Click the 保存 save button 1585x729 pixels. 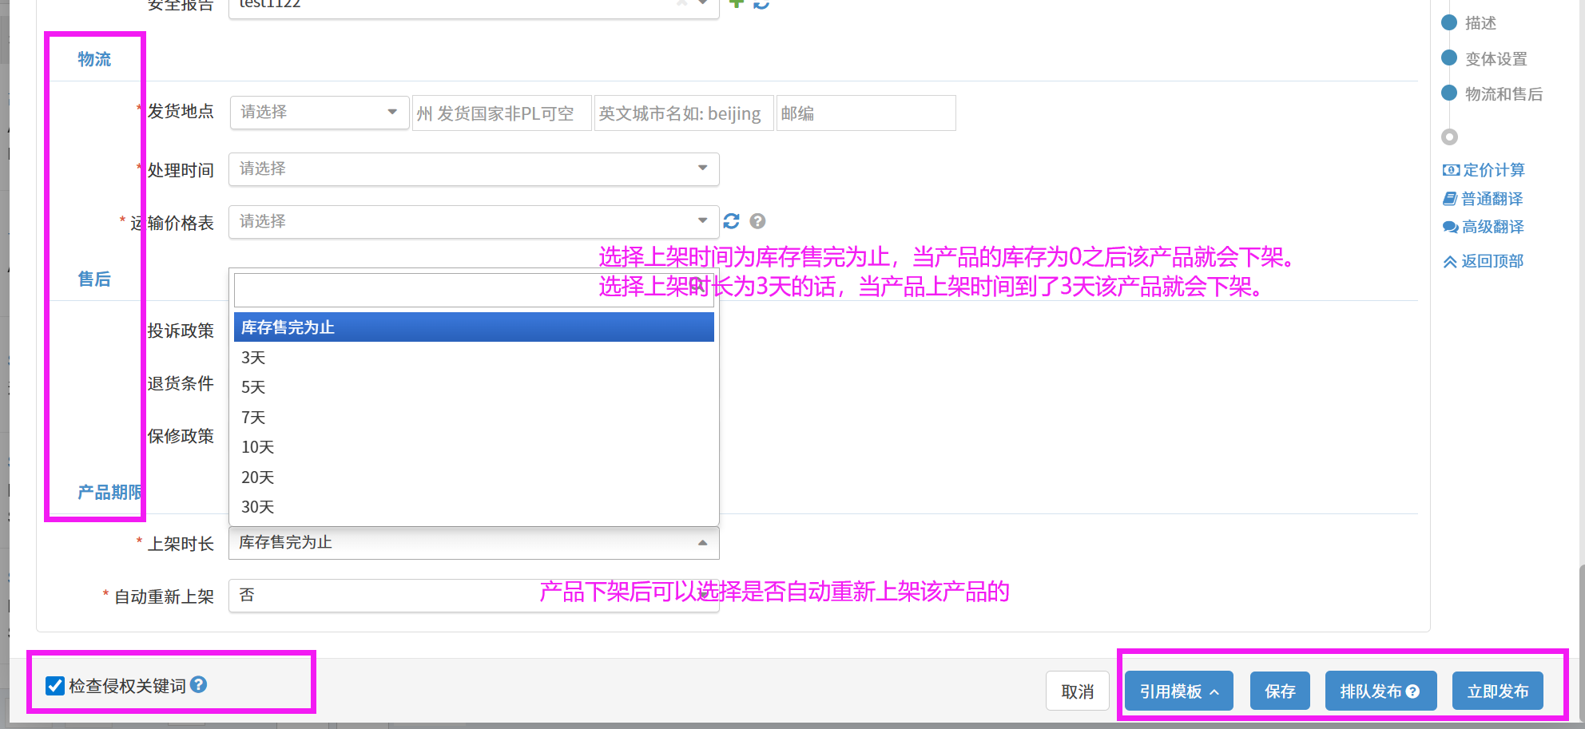1280,691
